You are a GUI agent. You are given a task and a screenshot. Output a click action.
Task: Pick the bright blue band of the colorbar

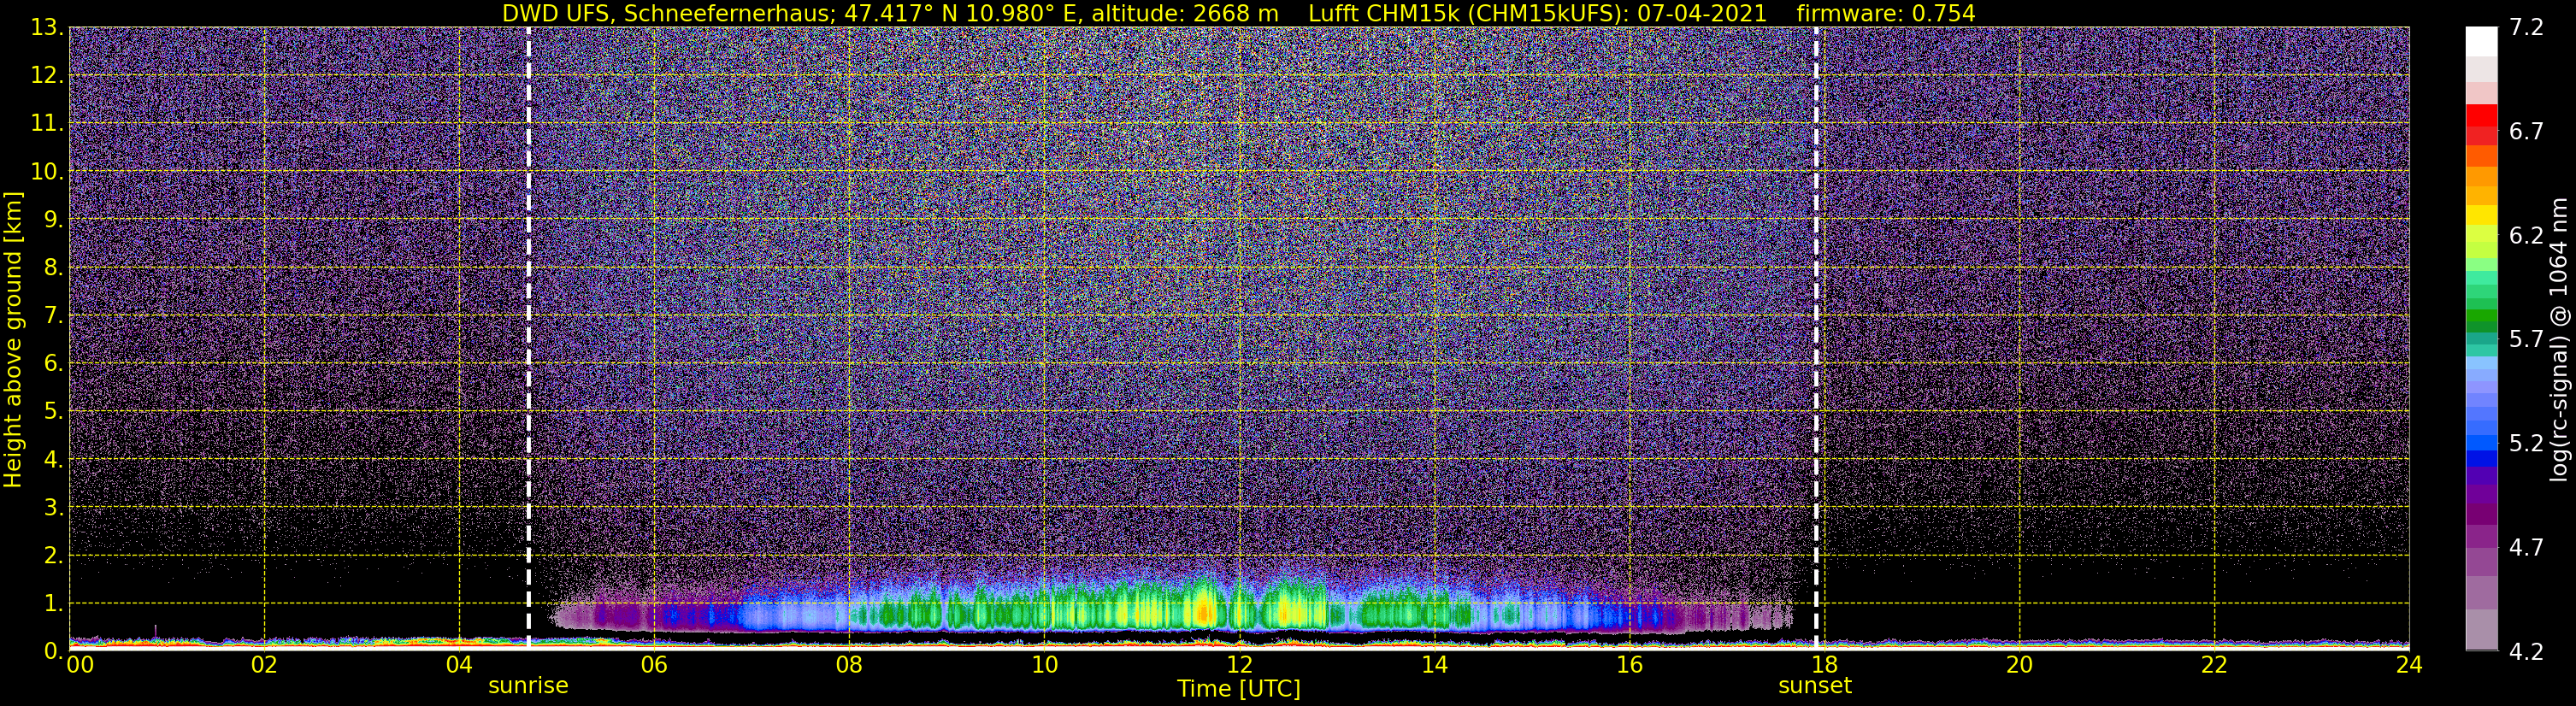(2481, 443)
